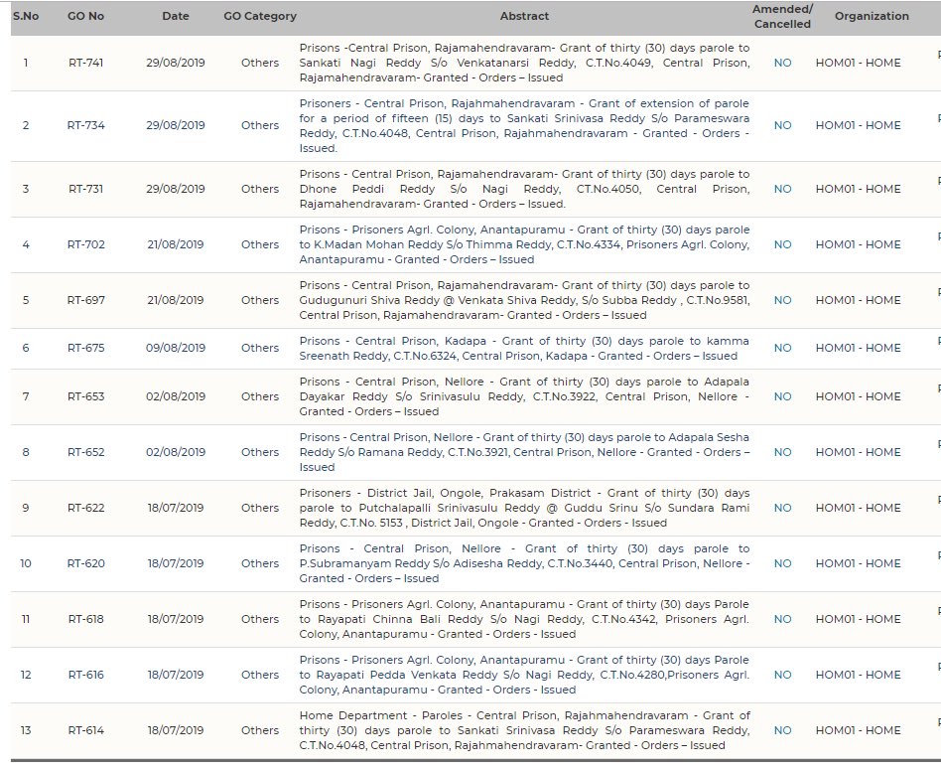
Task: Click abstract about kamma Sreenath Reddy, Kadapa
Action: click(x=524, y=349)
